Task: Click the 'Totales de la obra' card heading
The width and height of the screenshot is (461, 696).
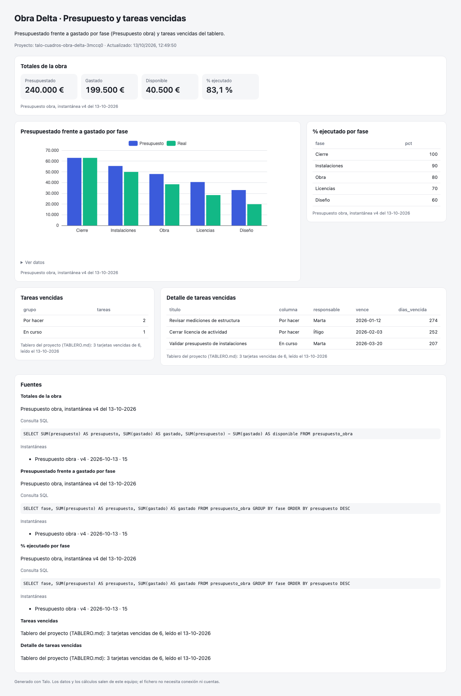Action: pyautogui.click(x=44, y=66)
